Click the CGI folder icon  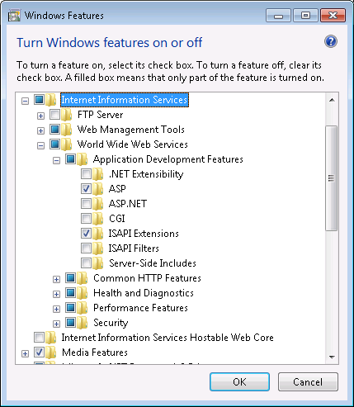tap(97, 219)
